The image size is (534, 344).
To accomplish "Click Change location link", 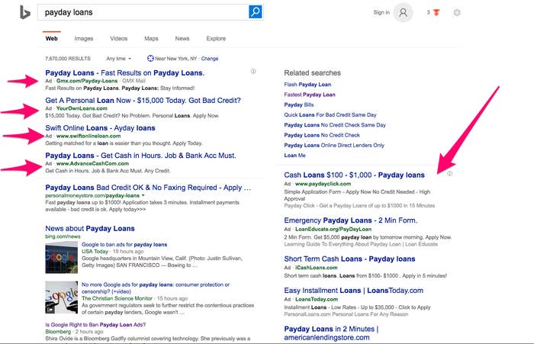I will click(x=210, y=59).
